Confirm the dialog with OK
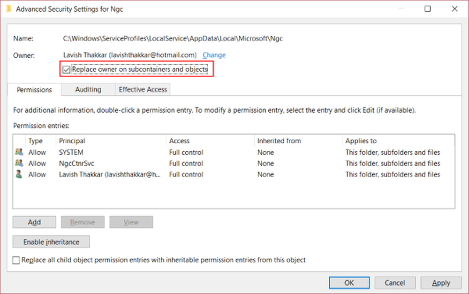This screenshot has height=294, width=469. (x=349, y=283)
